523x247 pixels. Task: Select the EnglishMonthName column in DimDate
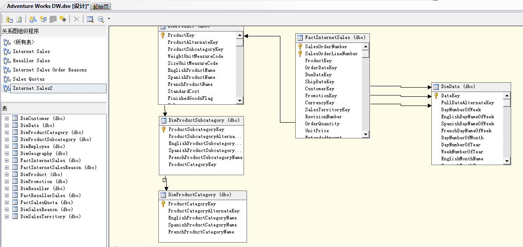(x=462, y=159)
